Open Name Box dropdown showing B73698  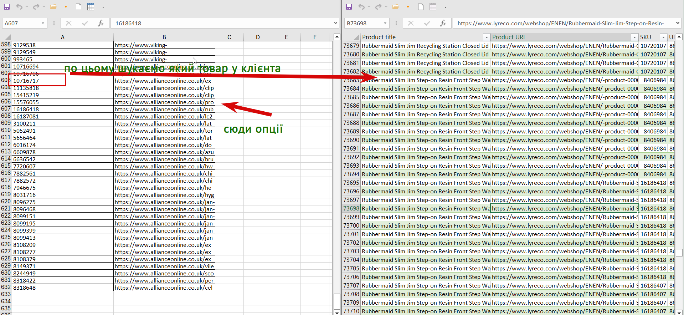coord(385,23)
